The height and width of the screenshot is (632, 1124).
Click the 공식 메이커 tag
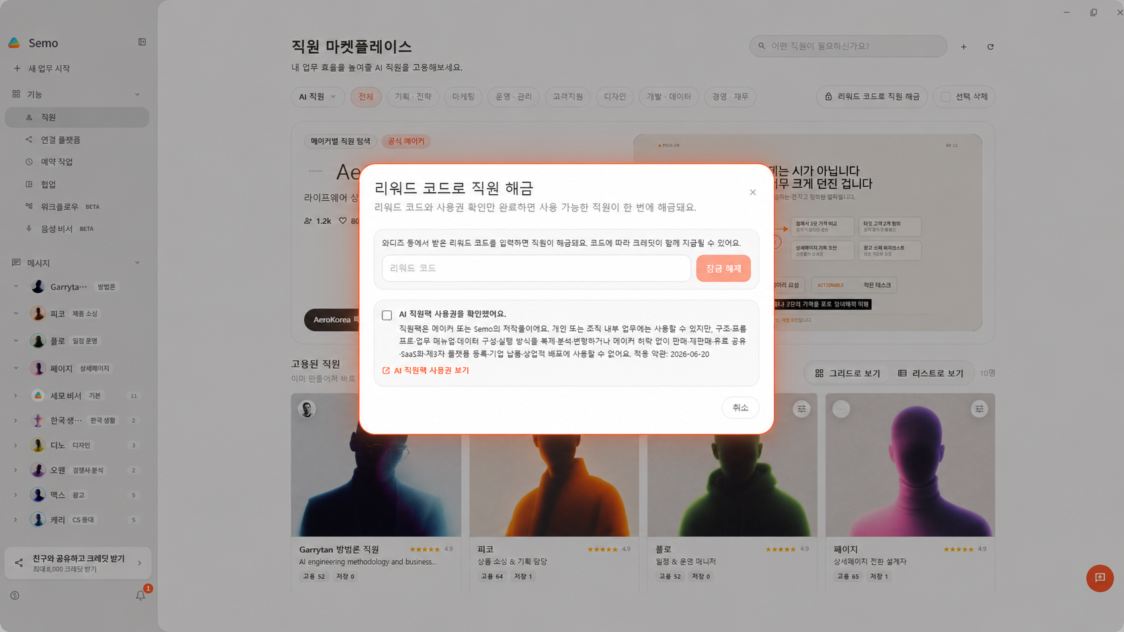pos(406,141)
